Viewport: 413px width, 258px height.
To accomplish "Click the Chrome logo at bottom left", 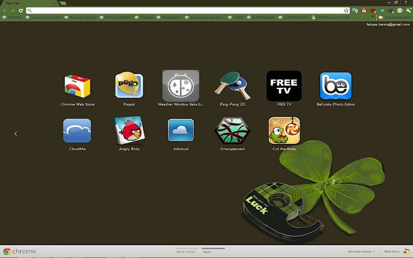I will (x=19, y=252).
